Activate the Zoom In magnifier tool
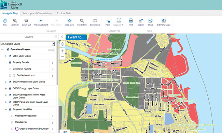This screenshot has width=222, height=133. point(15,22)
